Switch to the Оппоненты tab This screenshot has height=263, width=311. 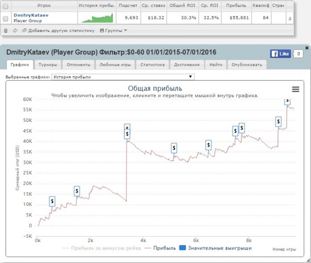pyautogui.click(x=79, y=65)
